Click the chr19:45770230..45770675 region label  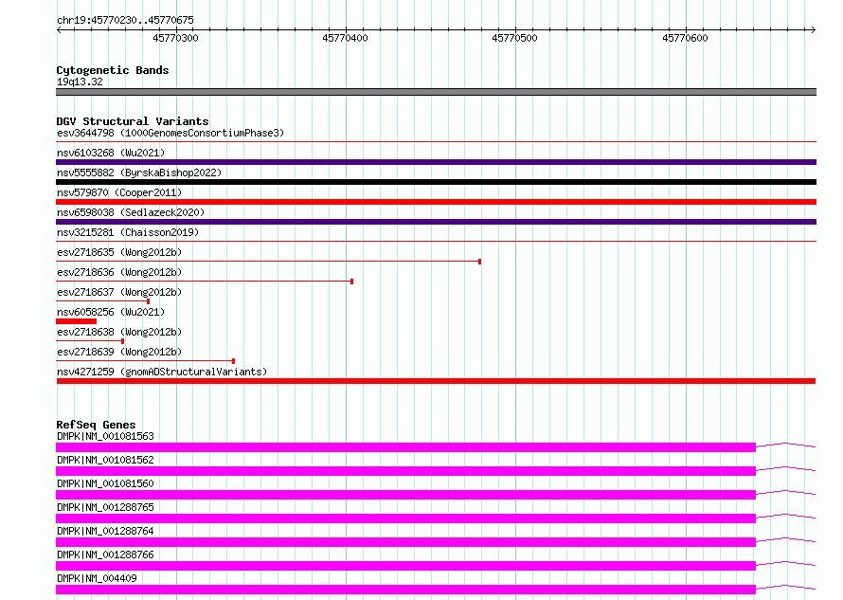click(x=125, y=20)
